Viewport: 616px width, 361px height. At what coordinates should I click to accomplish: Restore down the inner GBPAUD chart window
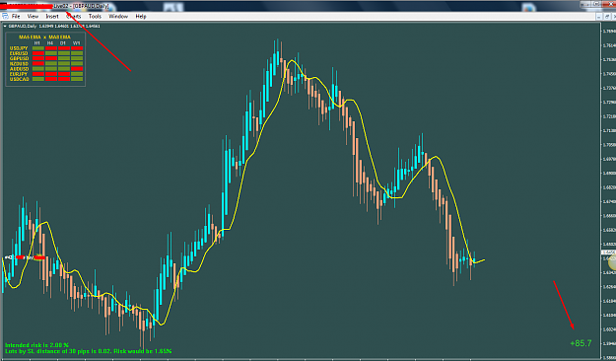tap(607, 17)
